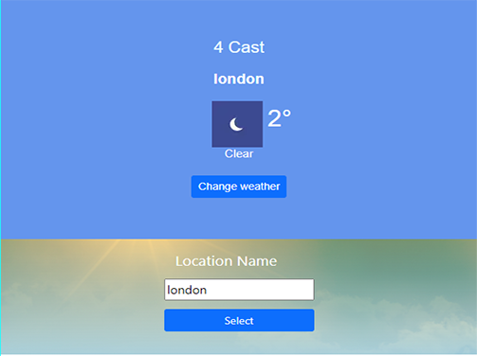This screenshot has height=356, width=477.
Task: Click the word Name in form label
Action: tap(257, 261)
